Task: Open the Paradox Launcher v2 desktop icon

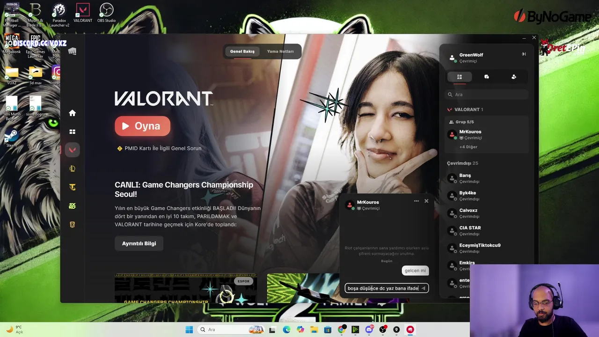Action: tap(59, 15)
